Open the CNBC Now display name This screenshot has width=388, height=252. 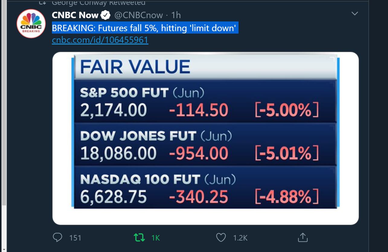pos(75,15)
